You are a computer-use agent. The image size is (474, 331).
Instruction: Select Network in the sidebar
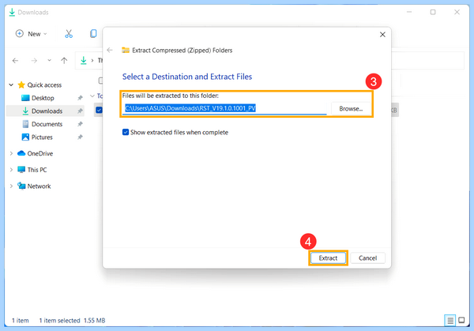point(39,186)
